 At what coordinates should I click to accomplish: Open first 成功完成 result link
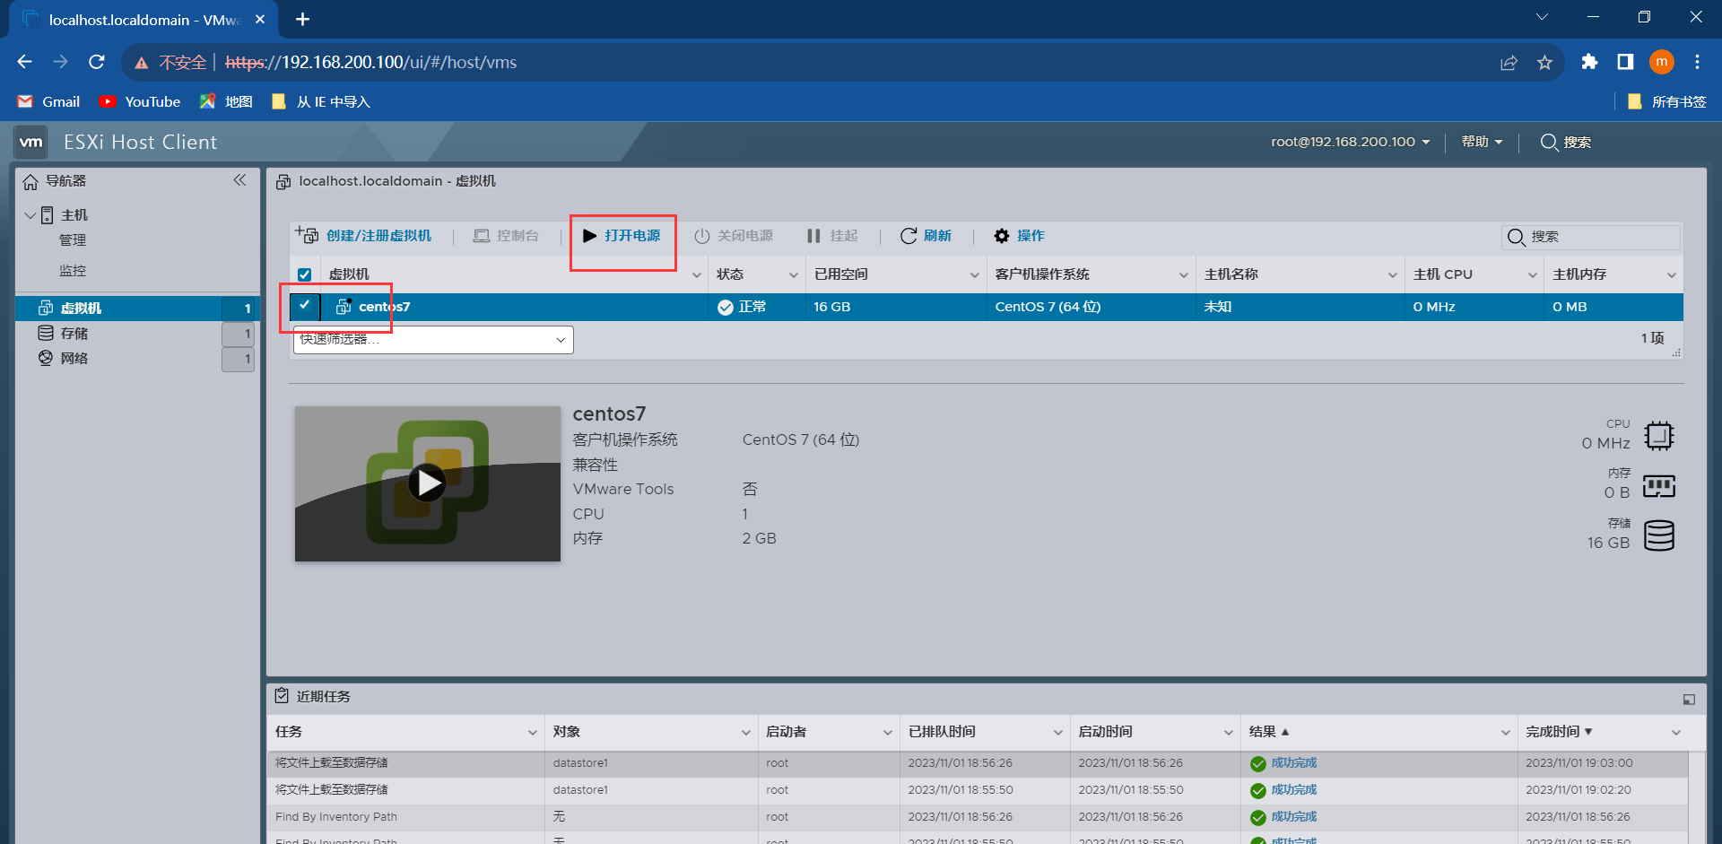1293,763
